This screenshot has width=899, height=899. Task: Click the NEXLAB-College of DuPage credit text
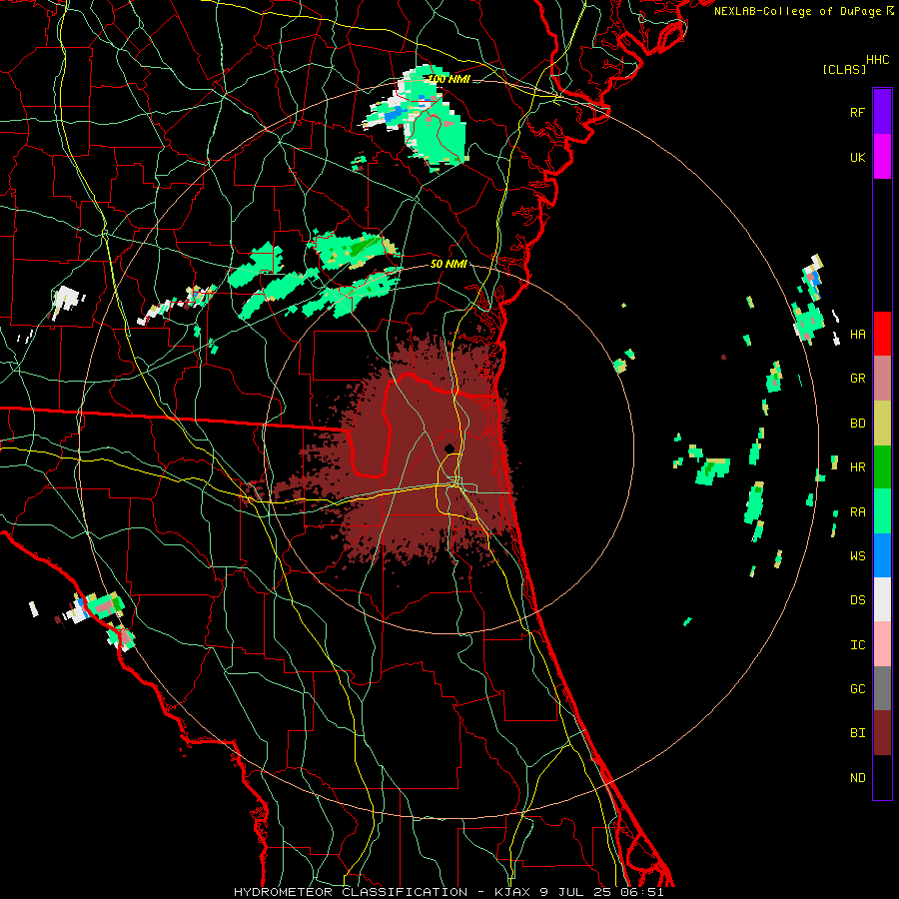[x=797, y=11]
